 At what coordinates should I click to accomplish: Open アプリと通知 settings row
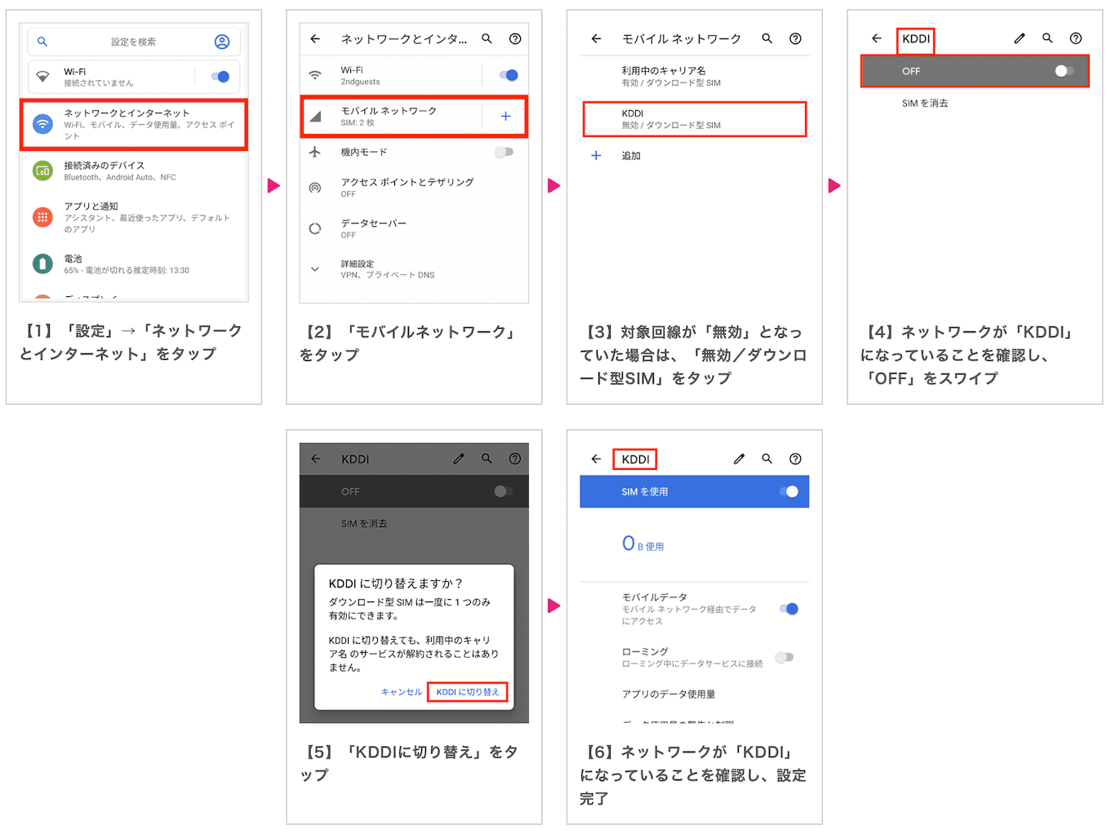click(x=134, y=217)
